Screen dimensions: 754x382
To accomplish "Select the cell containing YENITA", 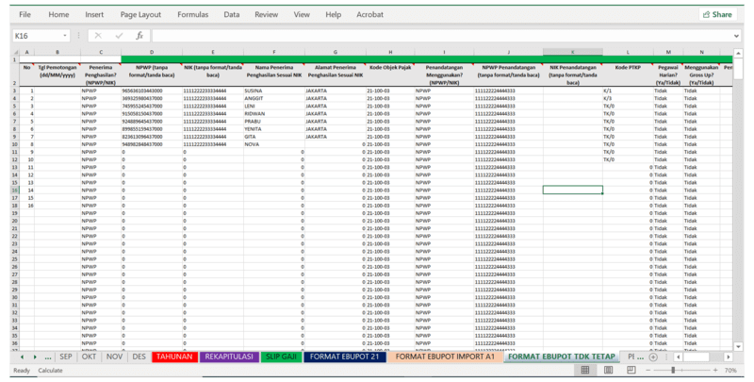I will [274, 129].
